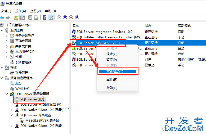Open the Help question-mark toolbar icon

click(45, 17)
